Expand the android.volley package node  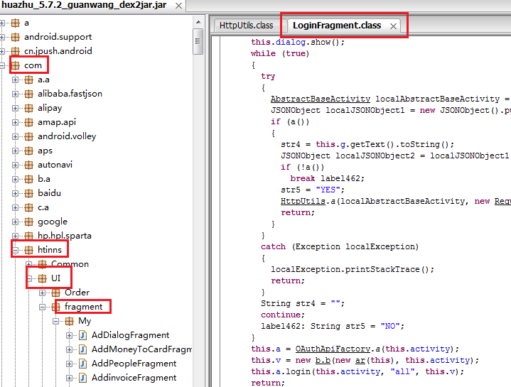coord(15,137)
